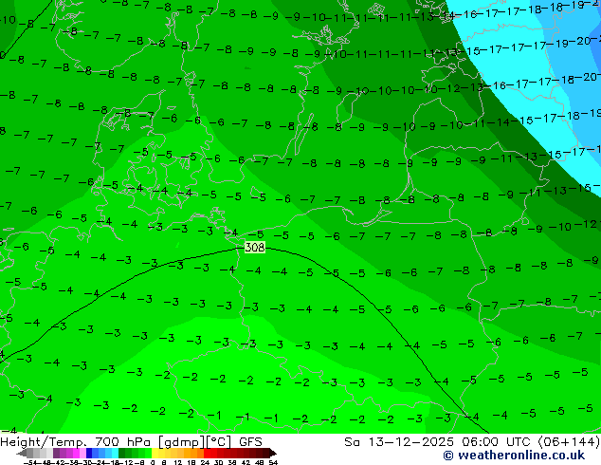The height and width of the screenshot is (465, 601).
Task: Pick the yellow swatch in the temperature legend
Action: [155, 453]
